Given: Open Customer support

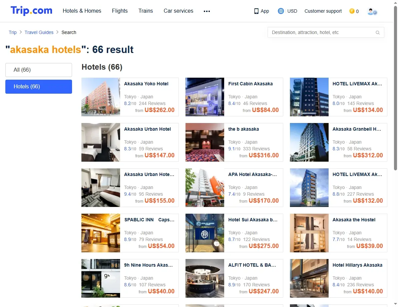Looking at the screenshot, I should point(323,11).
